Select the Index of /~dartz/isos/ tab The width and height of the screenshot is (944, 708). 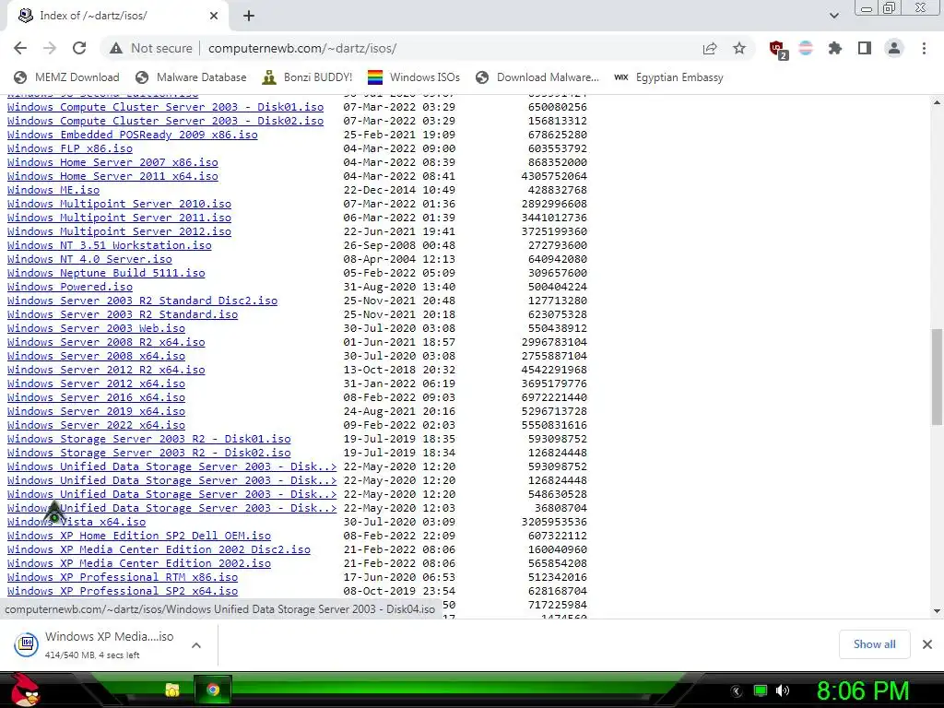click(117, 16)
